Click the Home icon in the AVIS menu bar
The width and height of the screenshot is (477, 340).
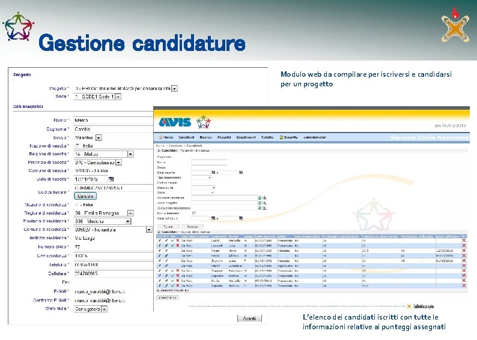(160, 137)
